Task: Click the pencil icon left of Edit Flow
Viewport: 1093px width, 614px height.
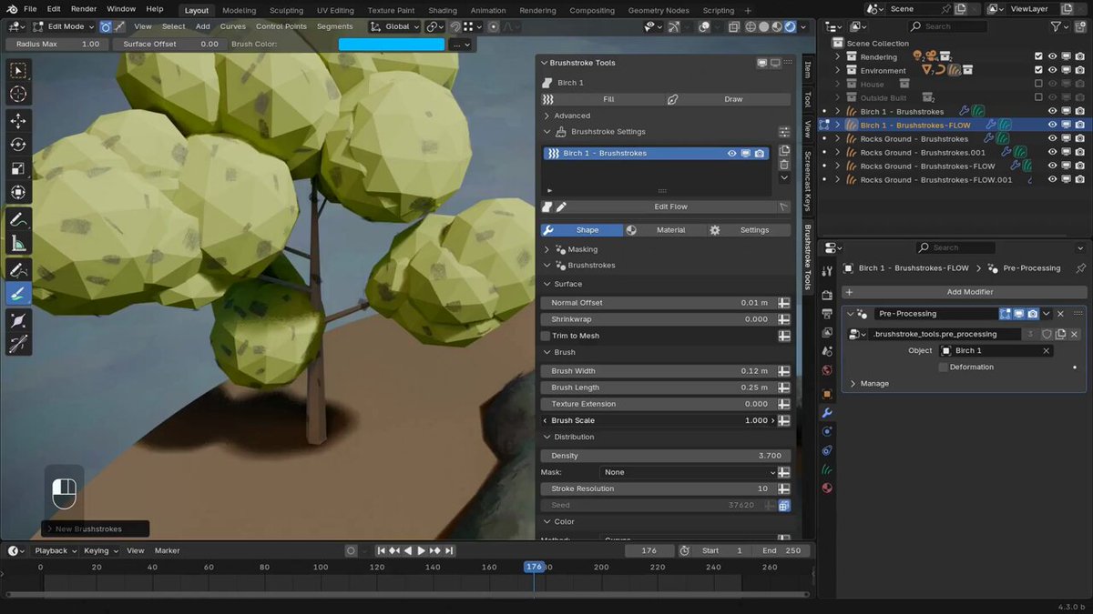Action: 562,206
